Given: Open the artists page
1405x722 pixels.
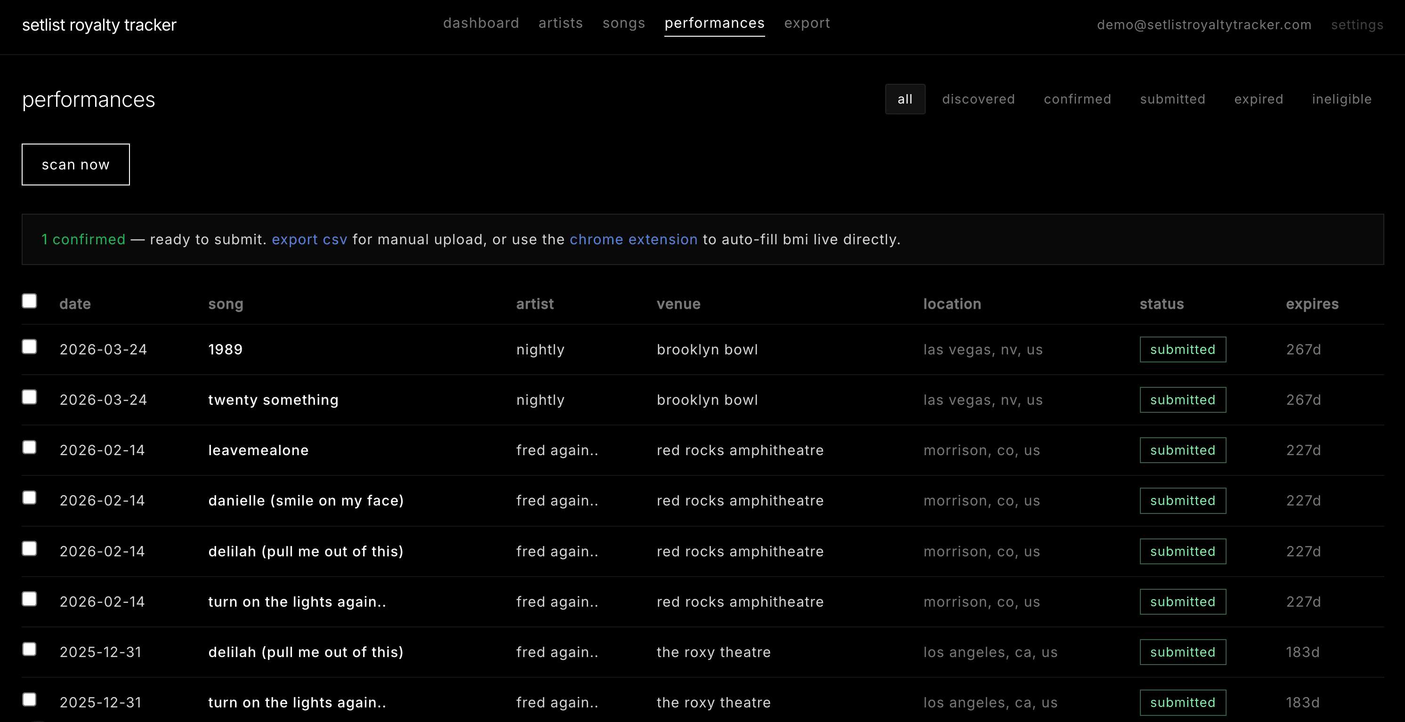Looking at the screenshot, I should point(561,23).
